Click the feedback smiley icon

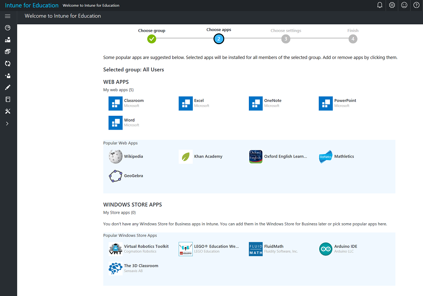pos(404,5)
